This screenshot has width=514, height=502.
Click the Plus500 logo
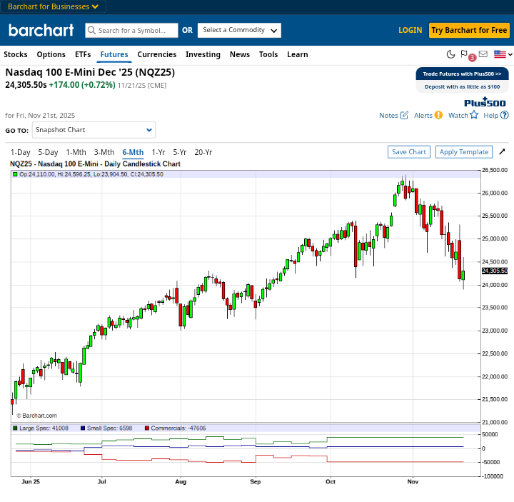485,102
